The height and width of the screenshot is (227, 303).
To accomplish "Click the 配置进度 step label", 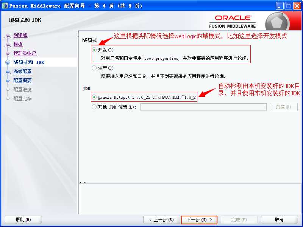I will (x=22, y=90).
